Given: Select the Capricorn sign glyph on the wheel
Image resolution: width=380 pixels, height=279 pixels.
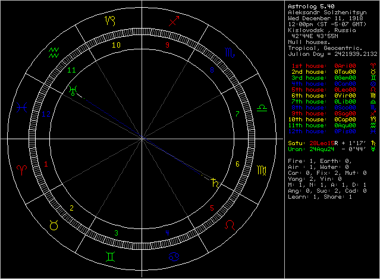Looking at the screenshot, I should [x=109, y=22].
